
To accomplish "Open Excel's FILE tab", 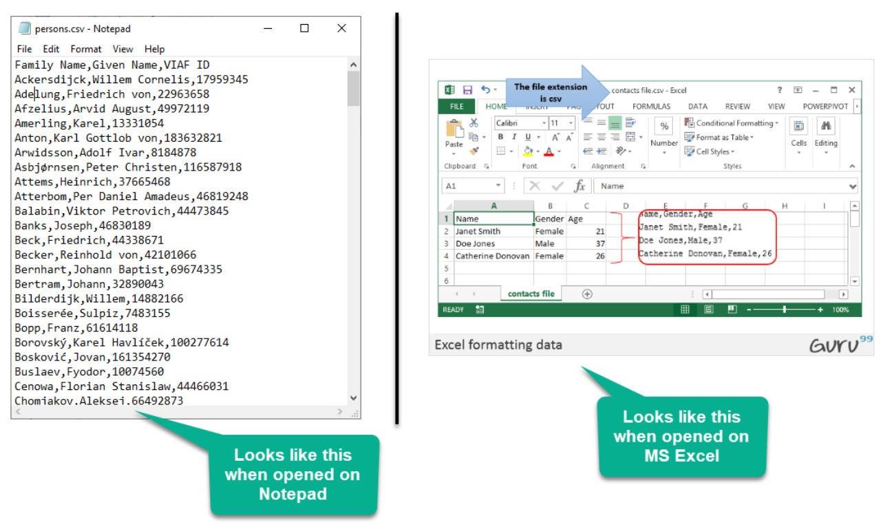I will coord(457,107).
